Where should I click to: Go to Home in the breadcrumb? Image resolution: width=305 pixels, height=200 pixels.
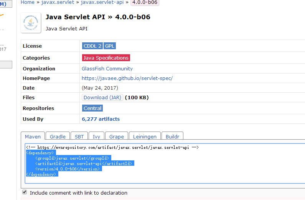(x=27, y=2)
